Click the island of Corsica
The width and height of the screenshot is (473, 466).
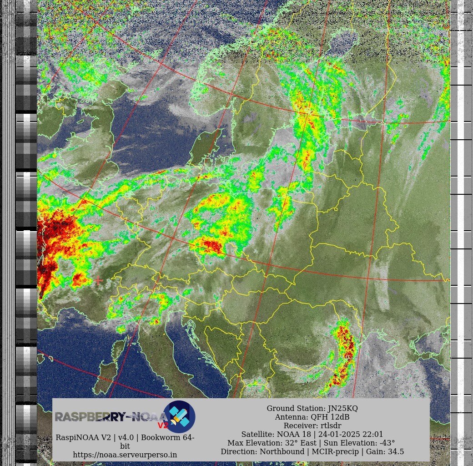[118, 348]
